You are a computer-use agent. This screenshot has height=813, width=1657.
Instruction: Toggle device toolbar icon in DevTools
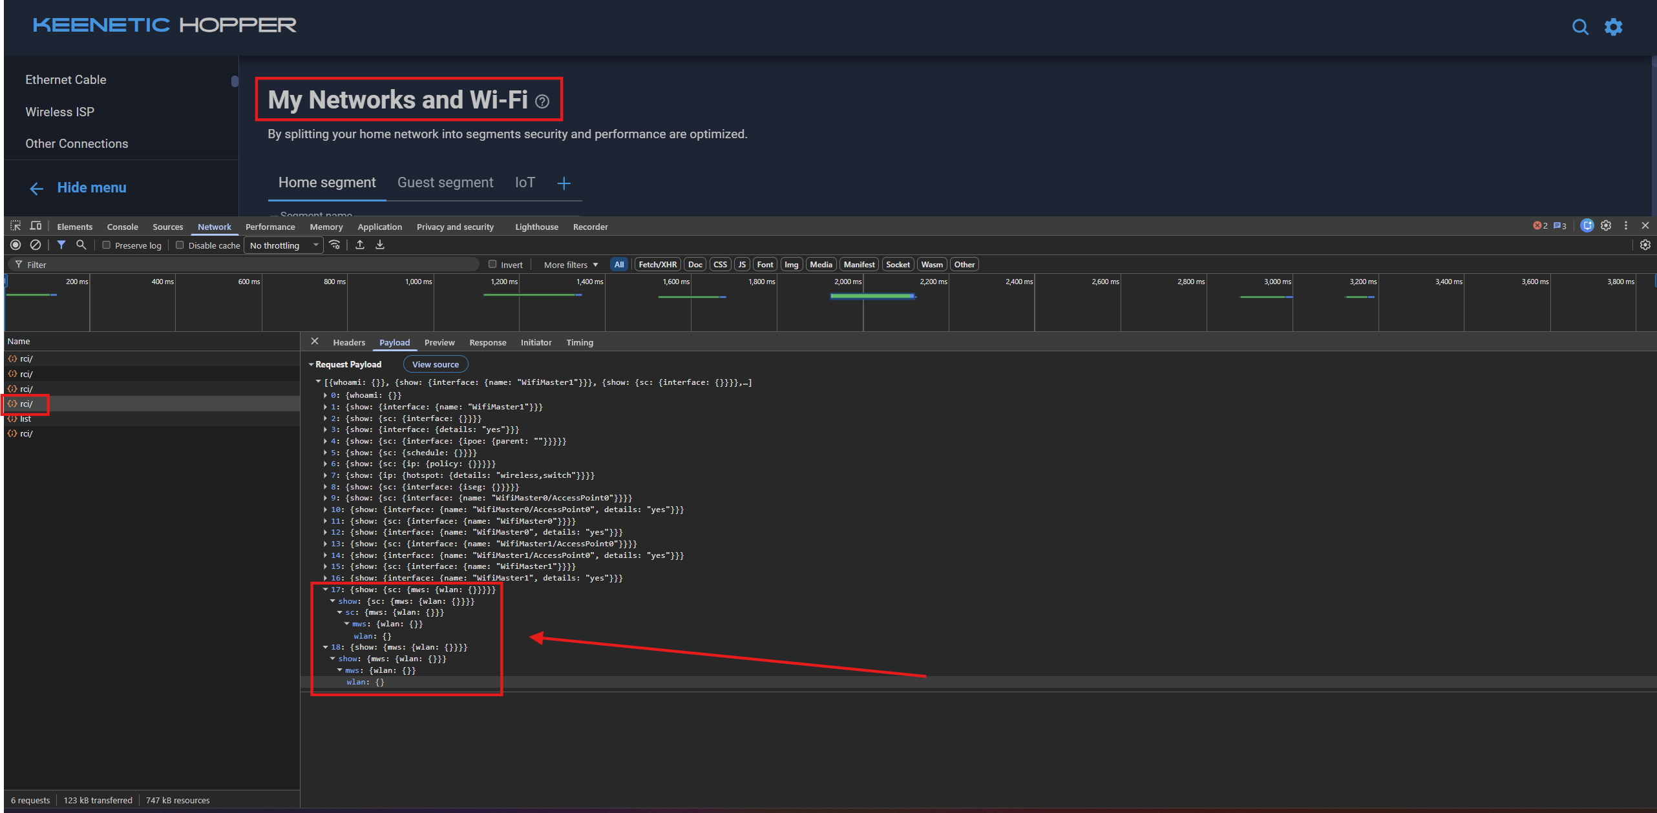(x=36, y=226)
